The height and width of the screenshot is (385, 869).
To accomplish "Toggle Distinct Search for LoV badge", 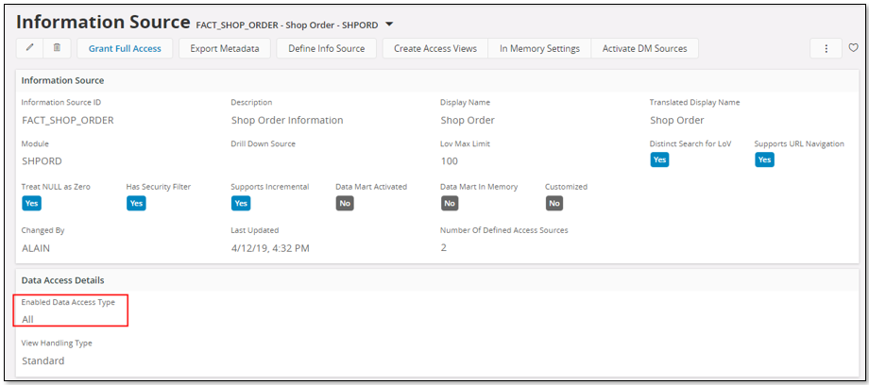I will tap(660, 159).
